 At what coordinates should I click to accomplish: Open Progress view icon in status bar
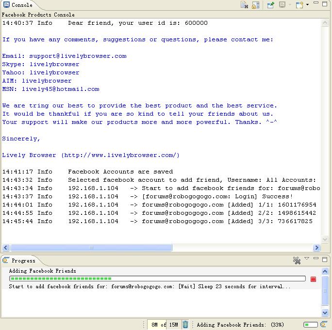pyautogui.click(x=324, y=324)
